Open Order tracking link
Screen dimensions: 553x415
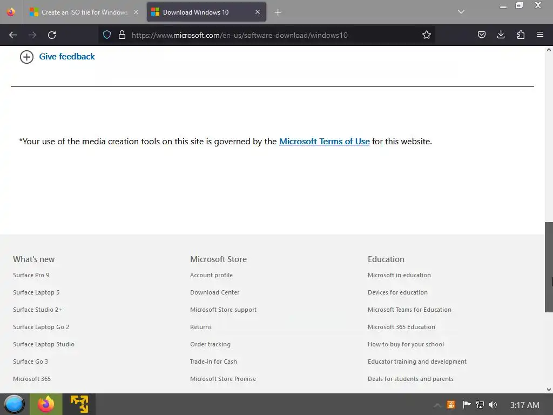click(210, 344)
